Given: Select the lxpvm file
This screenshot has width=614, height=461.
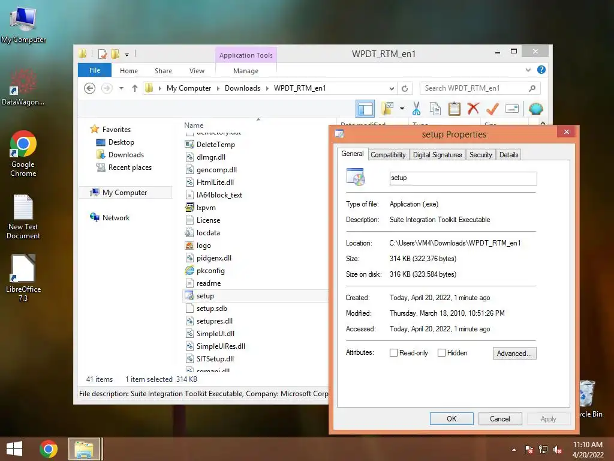Looking at the screenshot, I should [206, 207].
